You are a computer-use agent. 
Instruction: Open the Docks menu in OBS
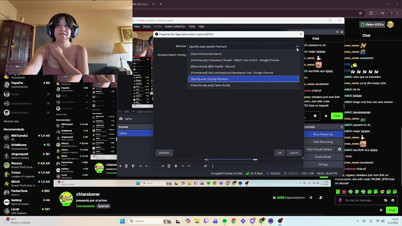[147, 26]
